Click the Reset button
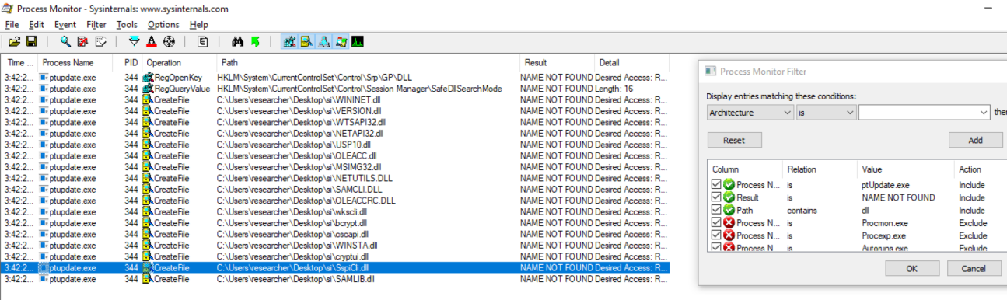The height and width of the screenshot is (300, 1007). (x=734, y=140)
